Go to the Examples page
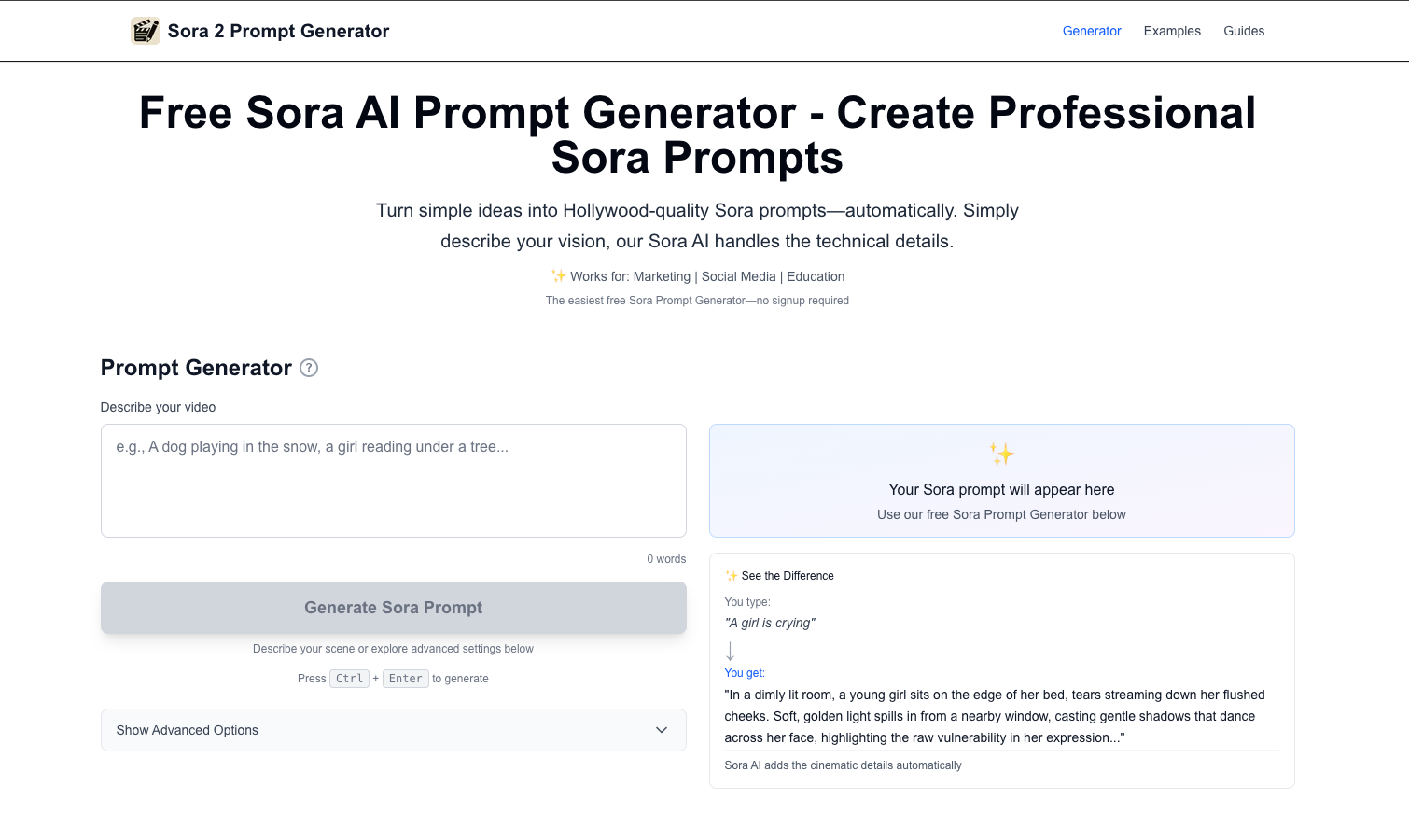Screen dimensions: 1409x814 click(x=1172, y=31)
